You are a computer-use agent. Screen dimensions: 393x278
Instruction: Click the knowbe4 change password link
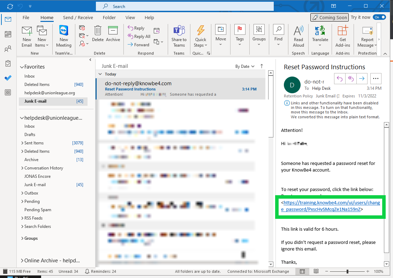(330, 206)
